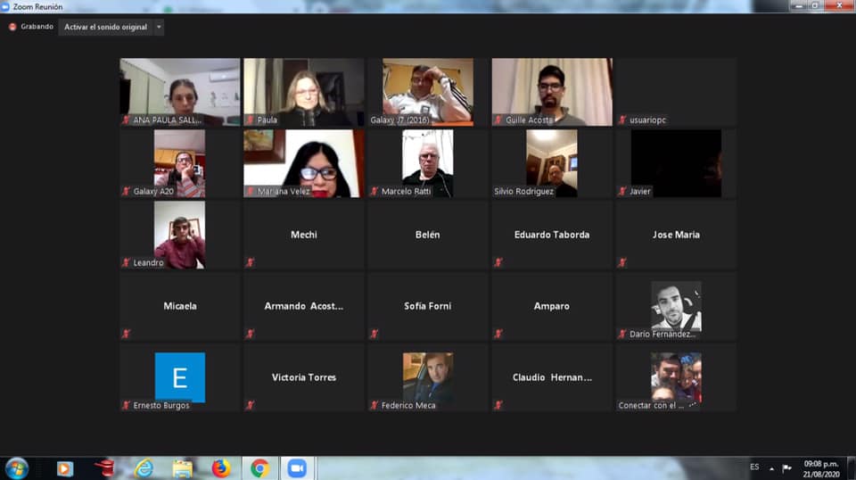Image resolution: width=856 pixels, height=480 pixels.
Task: Open Windows Explorer folder in taskbar
Action: coord(183,468)
